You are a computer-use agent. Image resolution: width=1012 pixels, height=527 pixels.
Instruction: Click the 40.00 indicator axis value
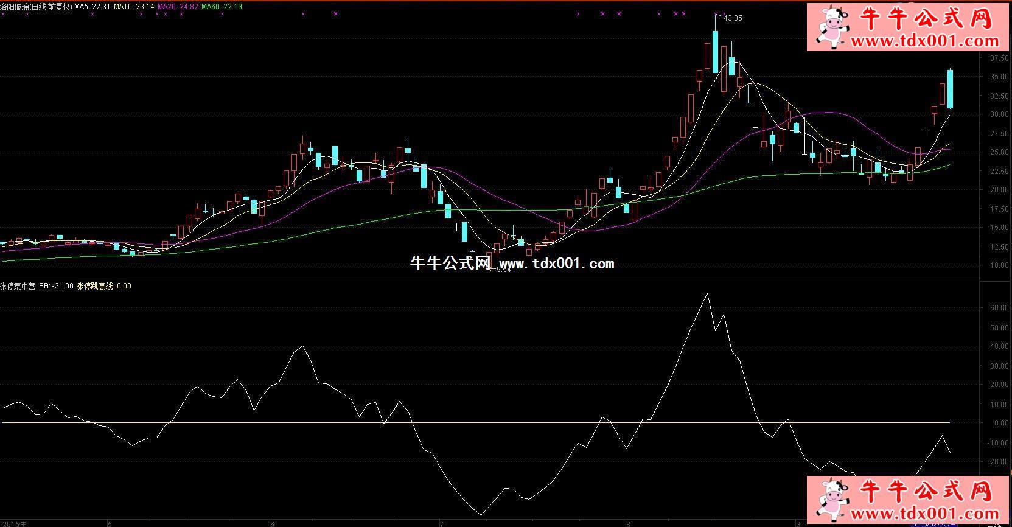[x=999, y=346]
